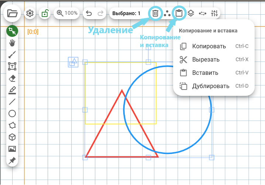The width and height of the screenshot is (265, 185).
Task: Click the pushpin tool
Action: click(x=12, y=161)
